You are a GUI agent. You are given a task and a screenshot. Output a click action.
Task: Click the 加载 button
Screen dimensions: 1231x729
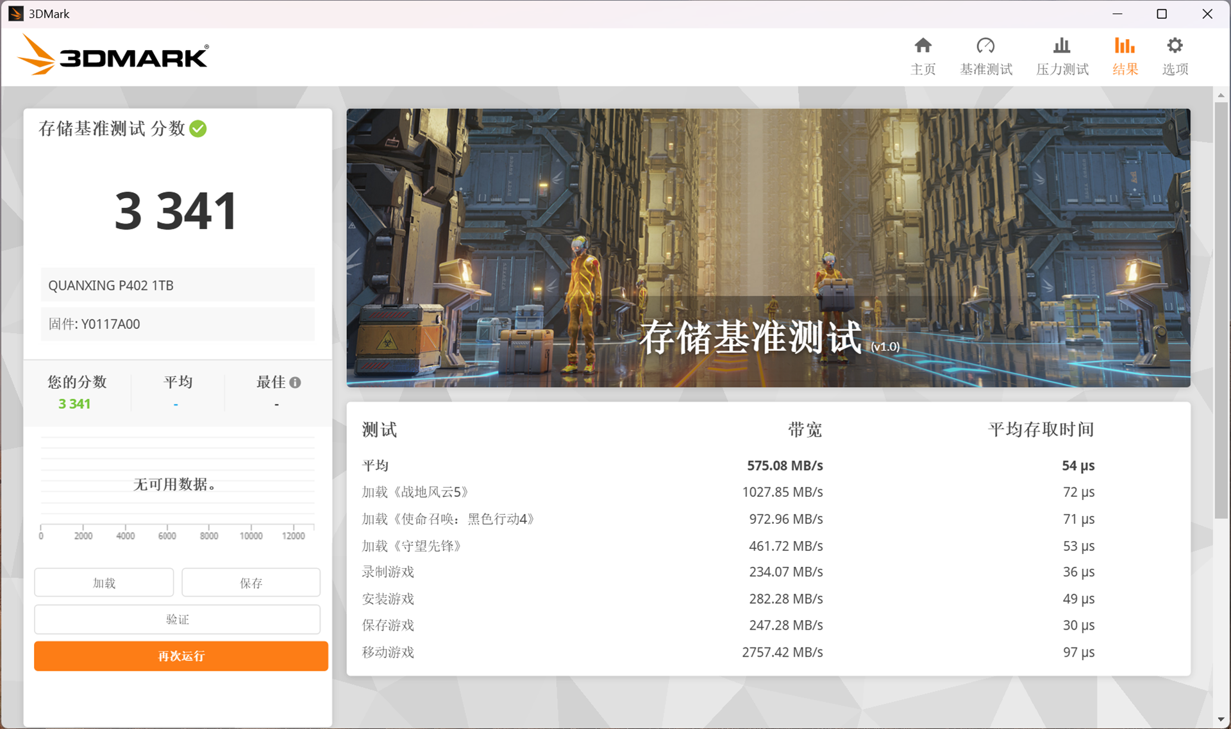pyautogui.click(x=104, y=582)
